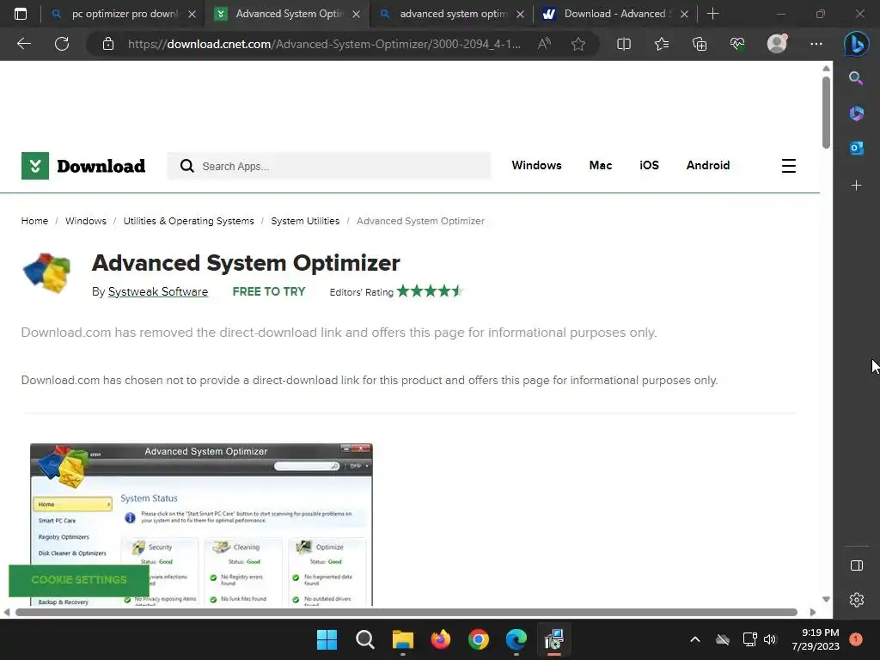Launch Chrome from taskbar
The height and width of the screenshot is (660, 880).
pos(478,639)
